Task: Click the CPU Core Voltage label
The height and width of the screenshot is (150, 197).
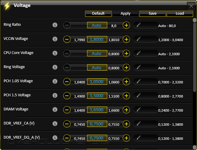Action: [x=18, y=53]
